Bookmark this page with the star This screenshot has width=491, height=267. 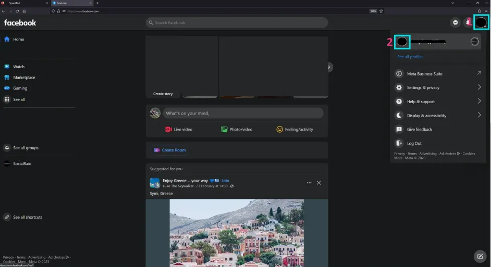point(381,11)
